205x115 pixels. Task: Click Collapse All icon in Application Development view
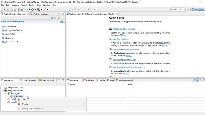click(x=55, y=18)
